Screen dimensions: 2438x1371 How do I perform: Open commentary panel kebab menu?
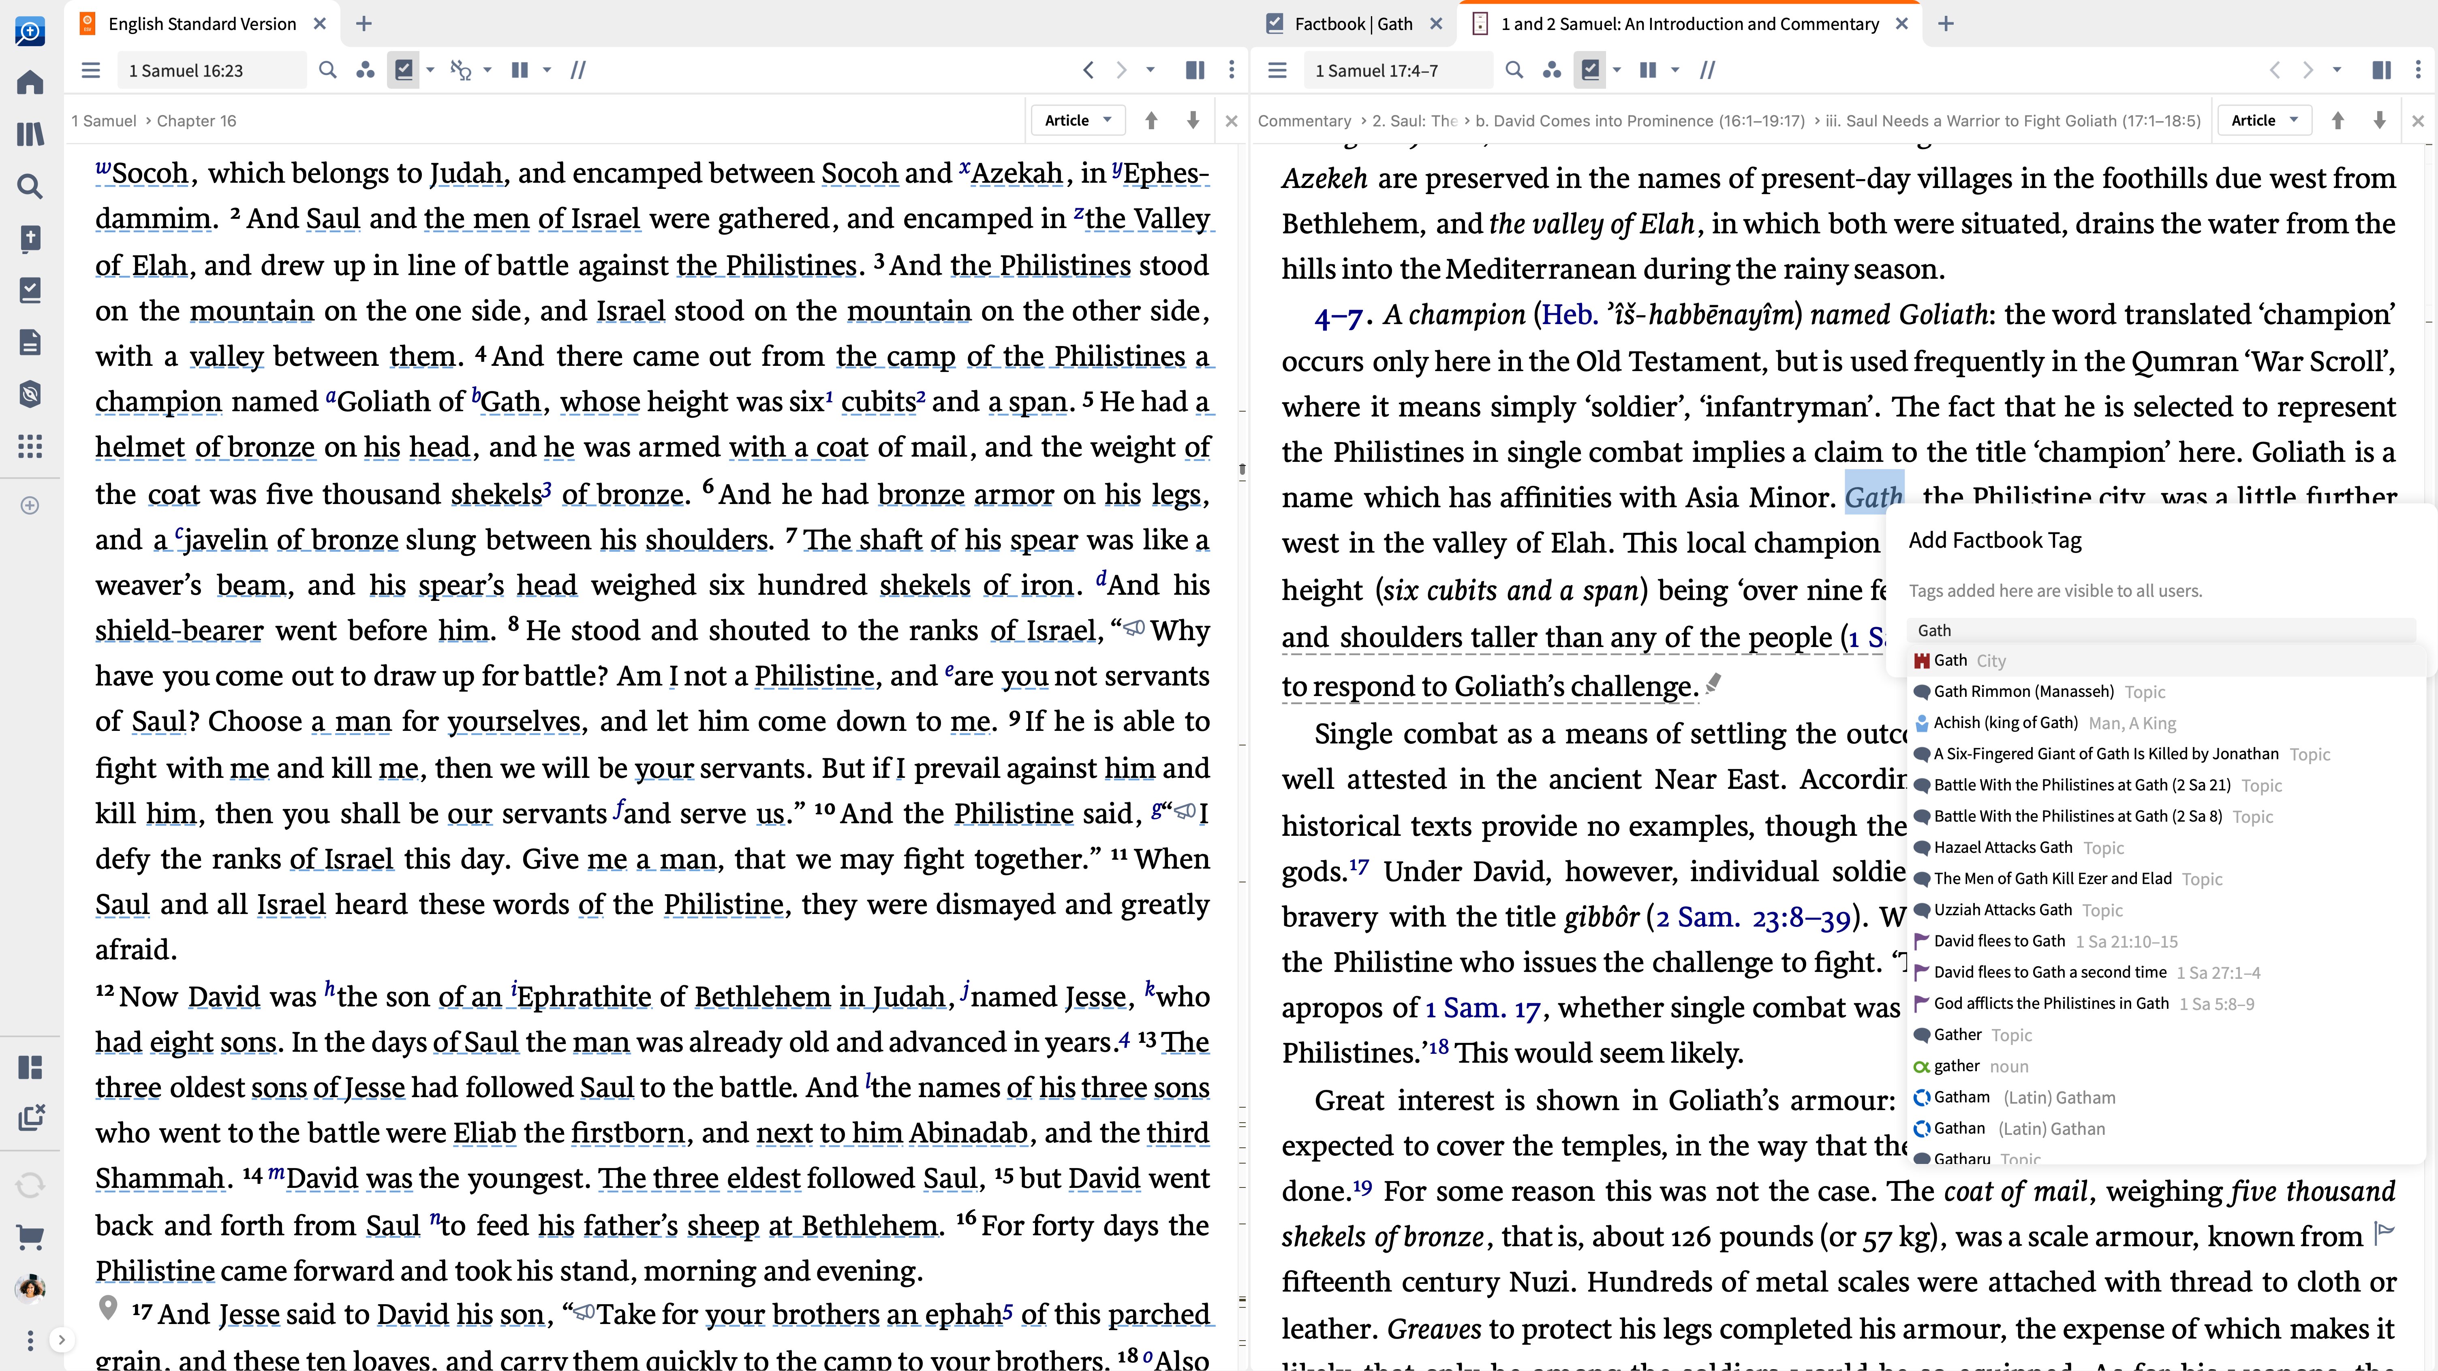point(2418,70)
